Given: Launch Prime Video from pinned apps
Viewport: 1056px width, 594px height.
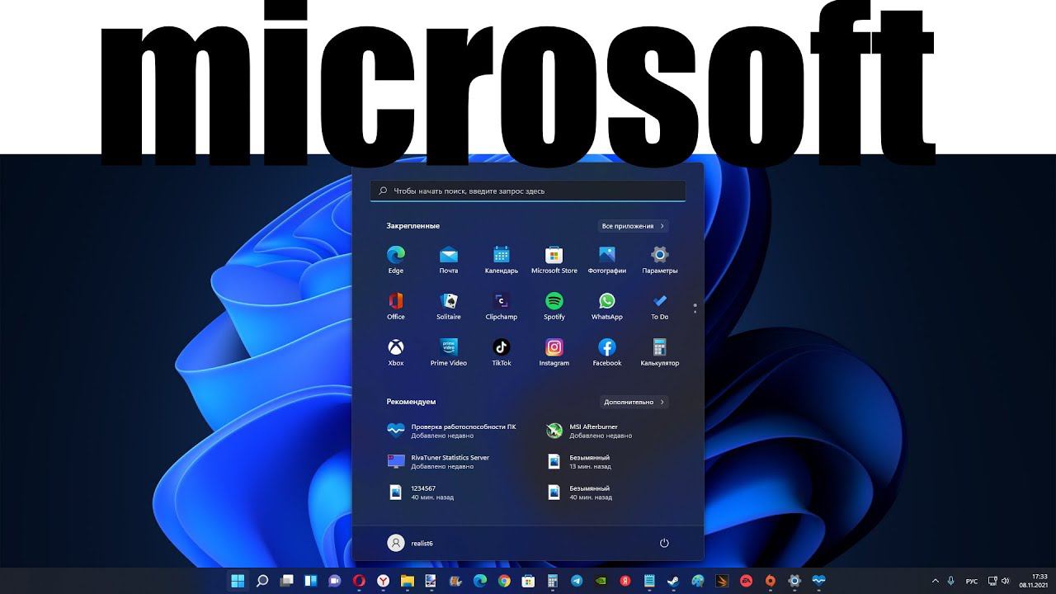Looking at the screenshot, I should (449, 351).
